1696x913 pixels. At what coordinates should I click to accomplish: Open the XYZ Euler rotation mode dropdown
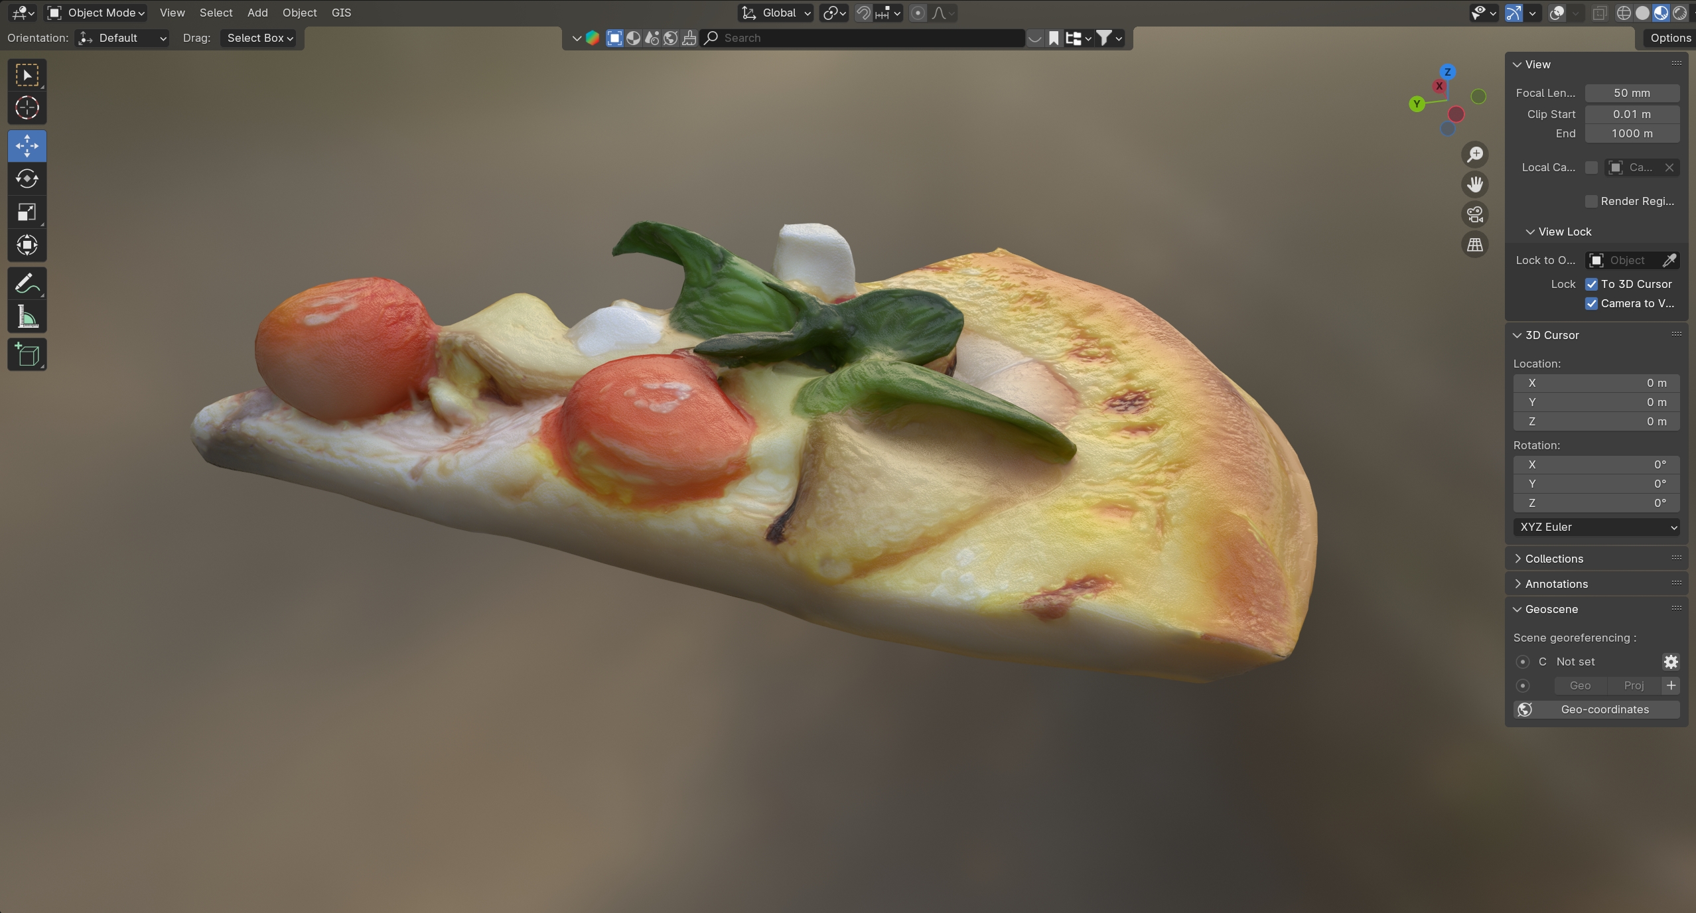tap(1596, 527)
